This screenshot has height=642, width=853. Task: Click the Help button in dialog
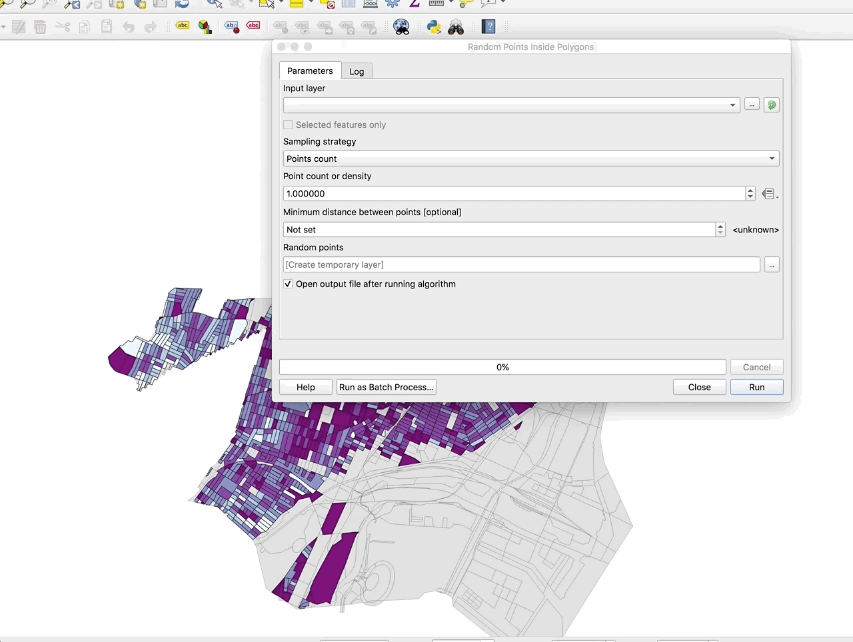pyautogui.click(x=305, y=387)
